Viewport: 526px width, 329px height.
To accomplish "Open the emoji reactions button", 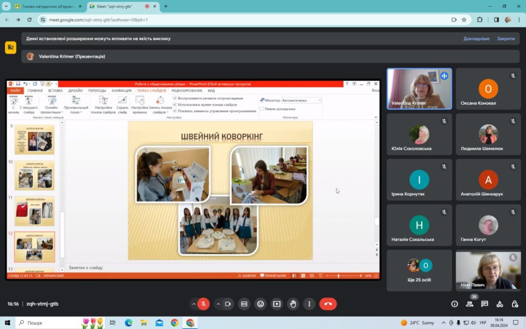I will (260, 304).
